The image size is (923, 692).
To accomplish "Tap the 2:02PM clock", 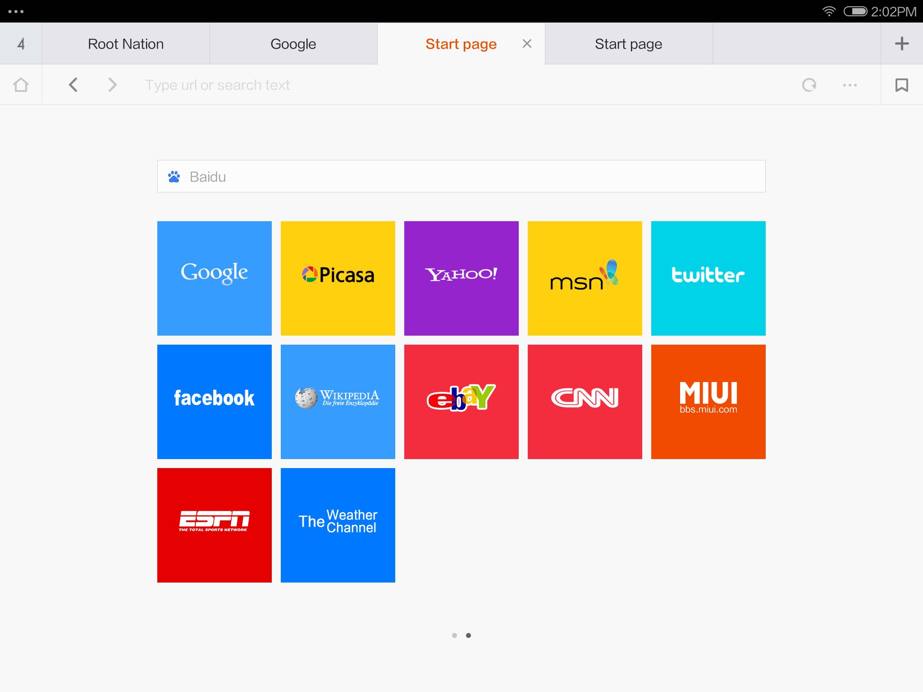I will 894,11.
